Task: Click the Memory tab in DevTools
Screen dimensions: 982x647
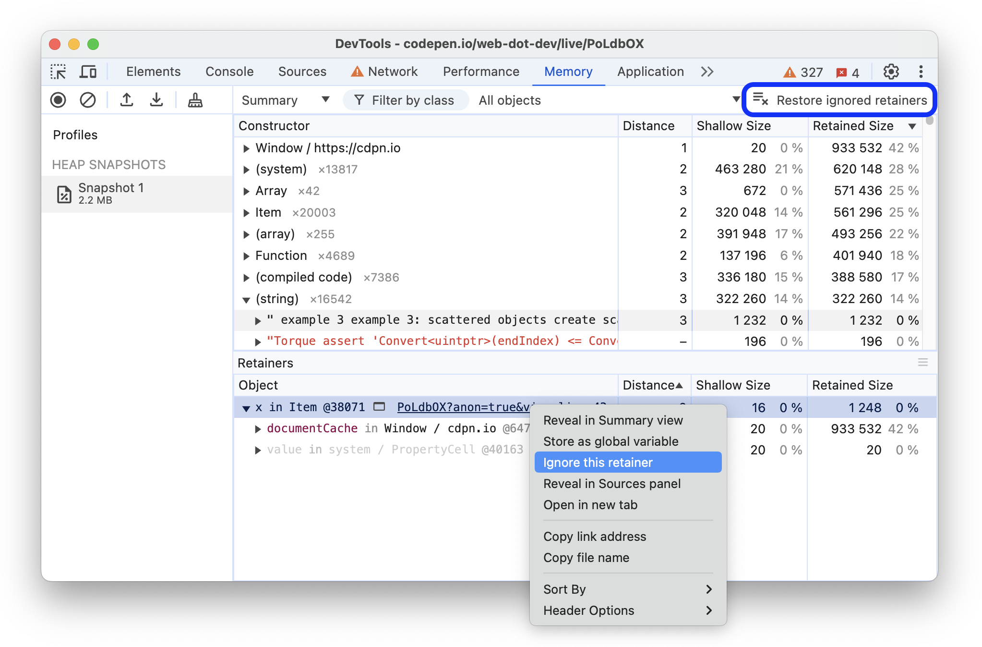Action: pyautogui.click(x=569, y=71)
